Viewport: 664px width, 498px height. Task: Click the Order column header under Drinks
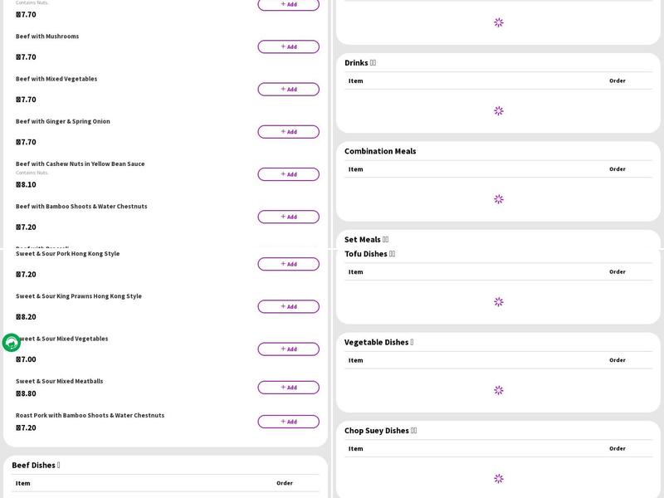click(x=617, y=81)
